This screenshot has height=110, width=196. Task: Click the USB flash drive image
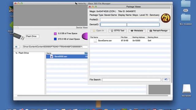[x=19, y=36]
